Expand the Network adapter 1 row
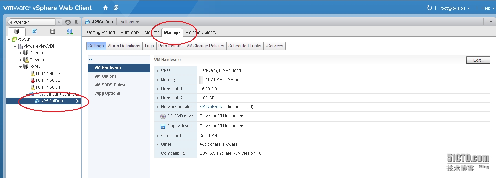Screen dimensions: 496x178 pos(158,107)
